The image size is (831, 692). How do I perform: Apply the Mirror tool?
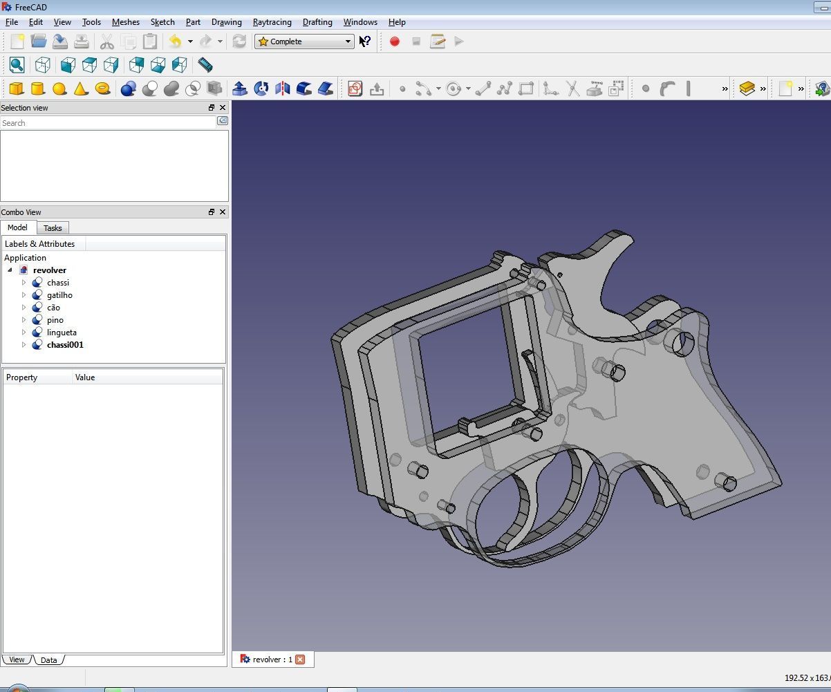[283, 88]
